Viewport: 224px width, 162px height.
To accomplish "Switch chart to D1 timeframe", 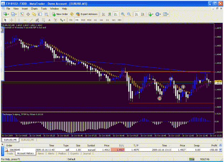I will [108, 20].
